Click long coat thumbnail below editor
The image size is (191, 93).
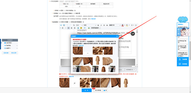[126, 83]
